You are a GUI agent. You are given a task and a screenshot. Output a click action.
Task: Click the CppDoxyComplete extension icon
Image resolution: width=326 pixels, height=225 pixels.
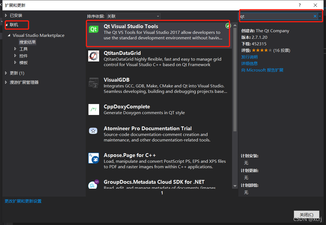click(x=94, y=109)
